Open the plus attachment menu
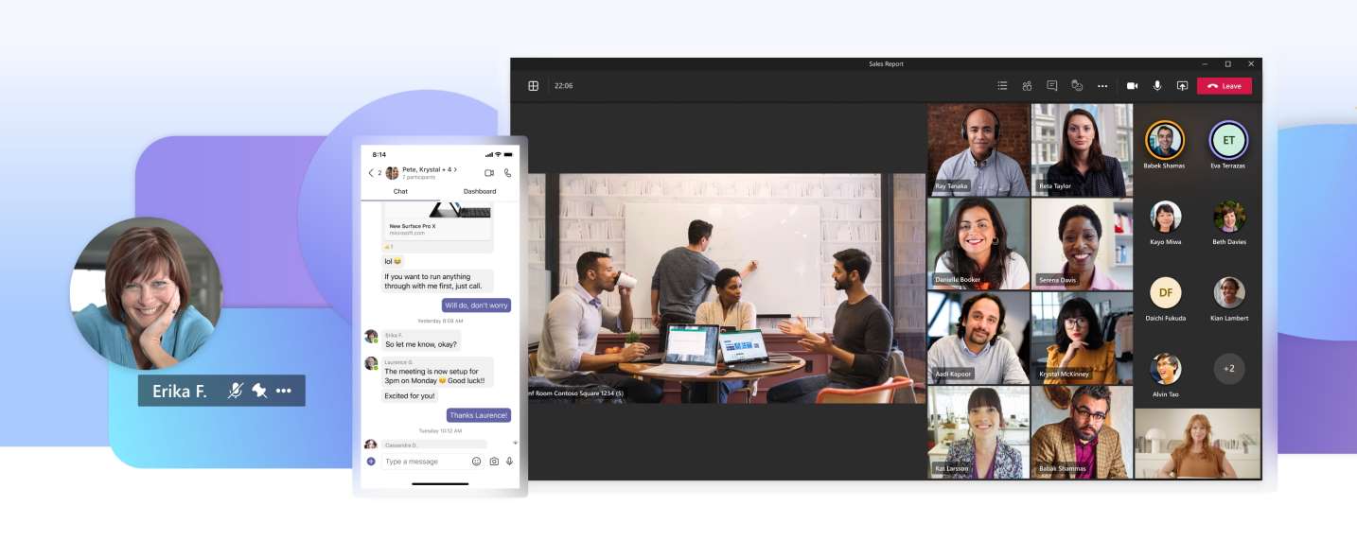Viewport: 1357px width, 541px height. [x=371, y=462]
